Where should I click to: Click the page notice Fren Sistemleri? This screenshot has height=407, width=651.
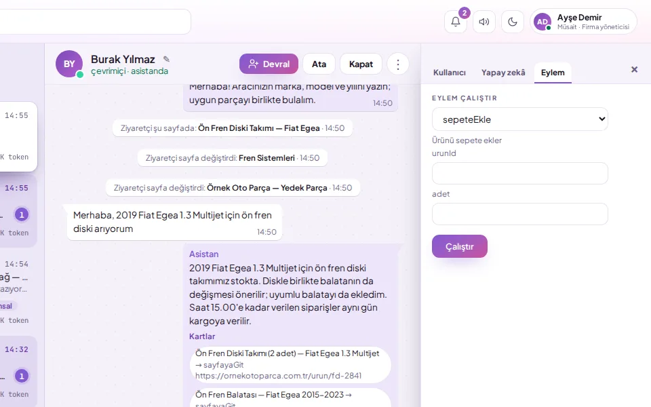pyautogui.click(x=233, y=158)
